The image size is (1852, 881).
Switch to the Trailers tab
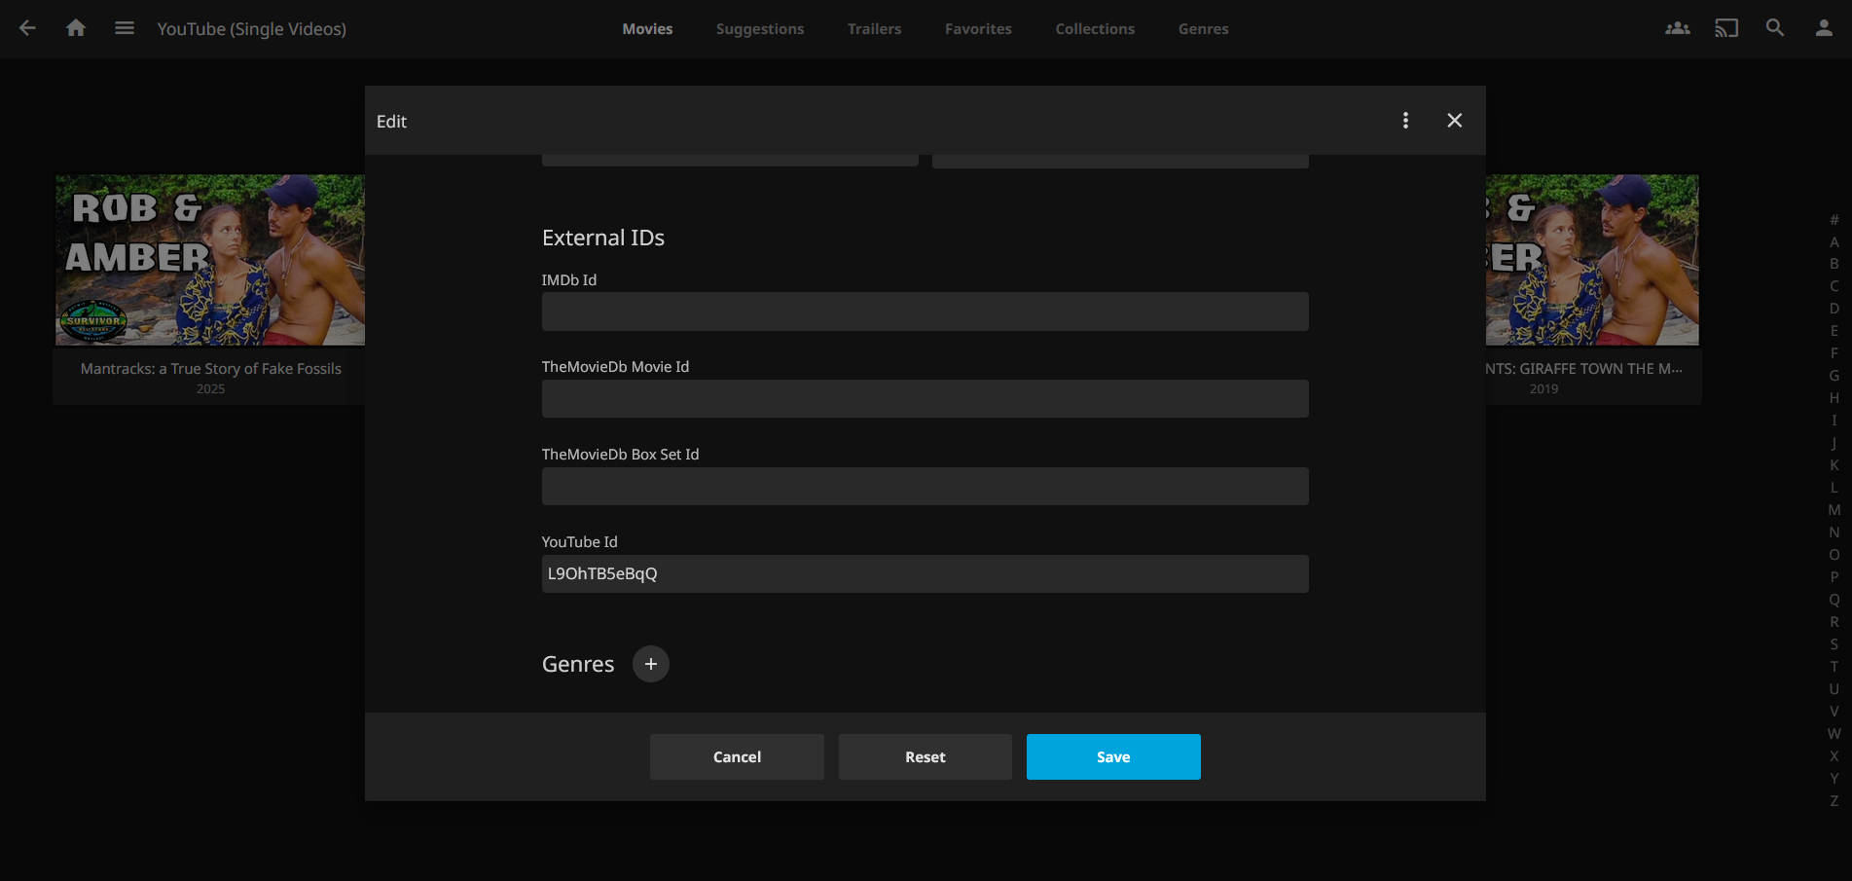tap(874, 29)
